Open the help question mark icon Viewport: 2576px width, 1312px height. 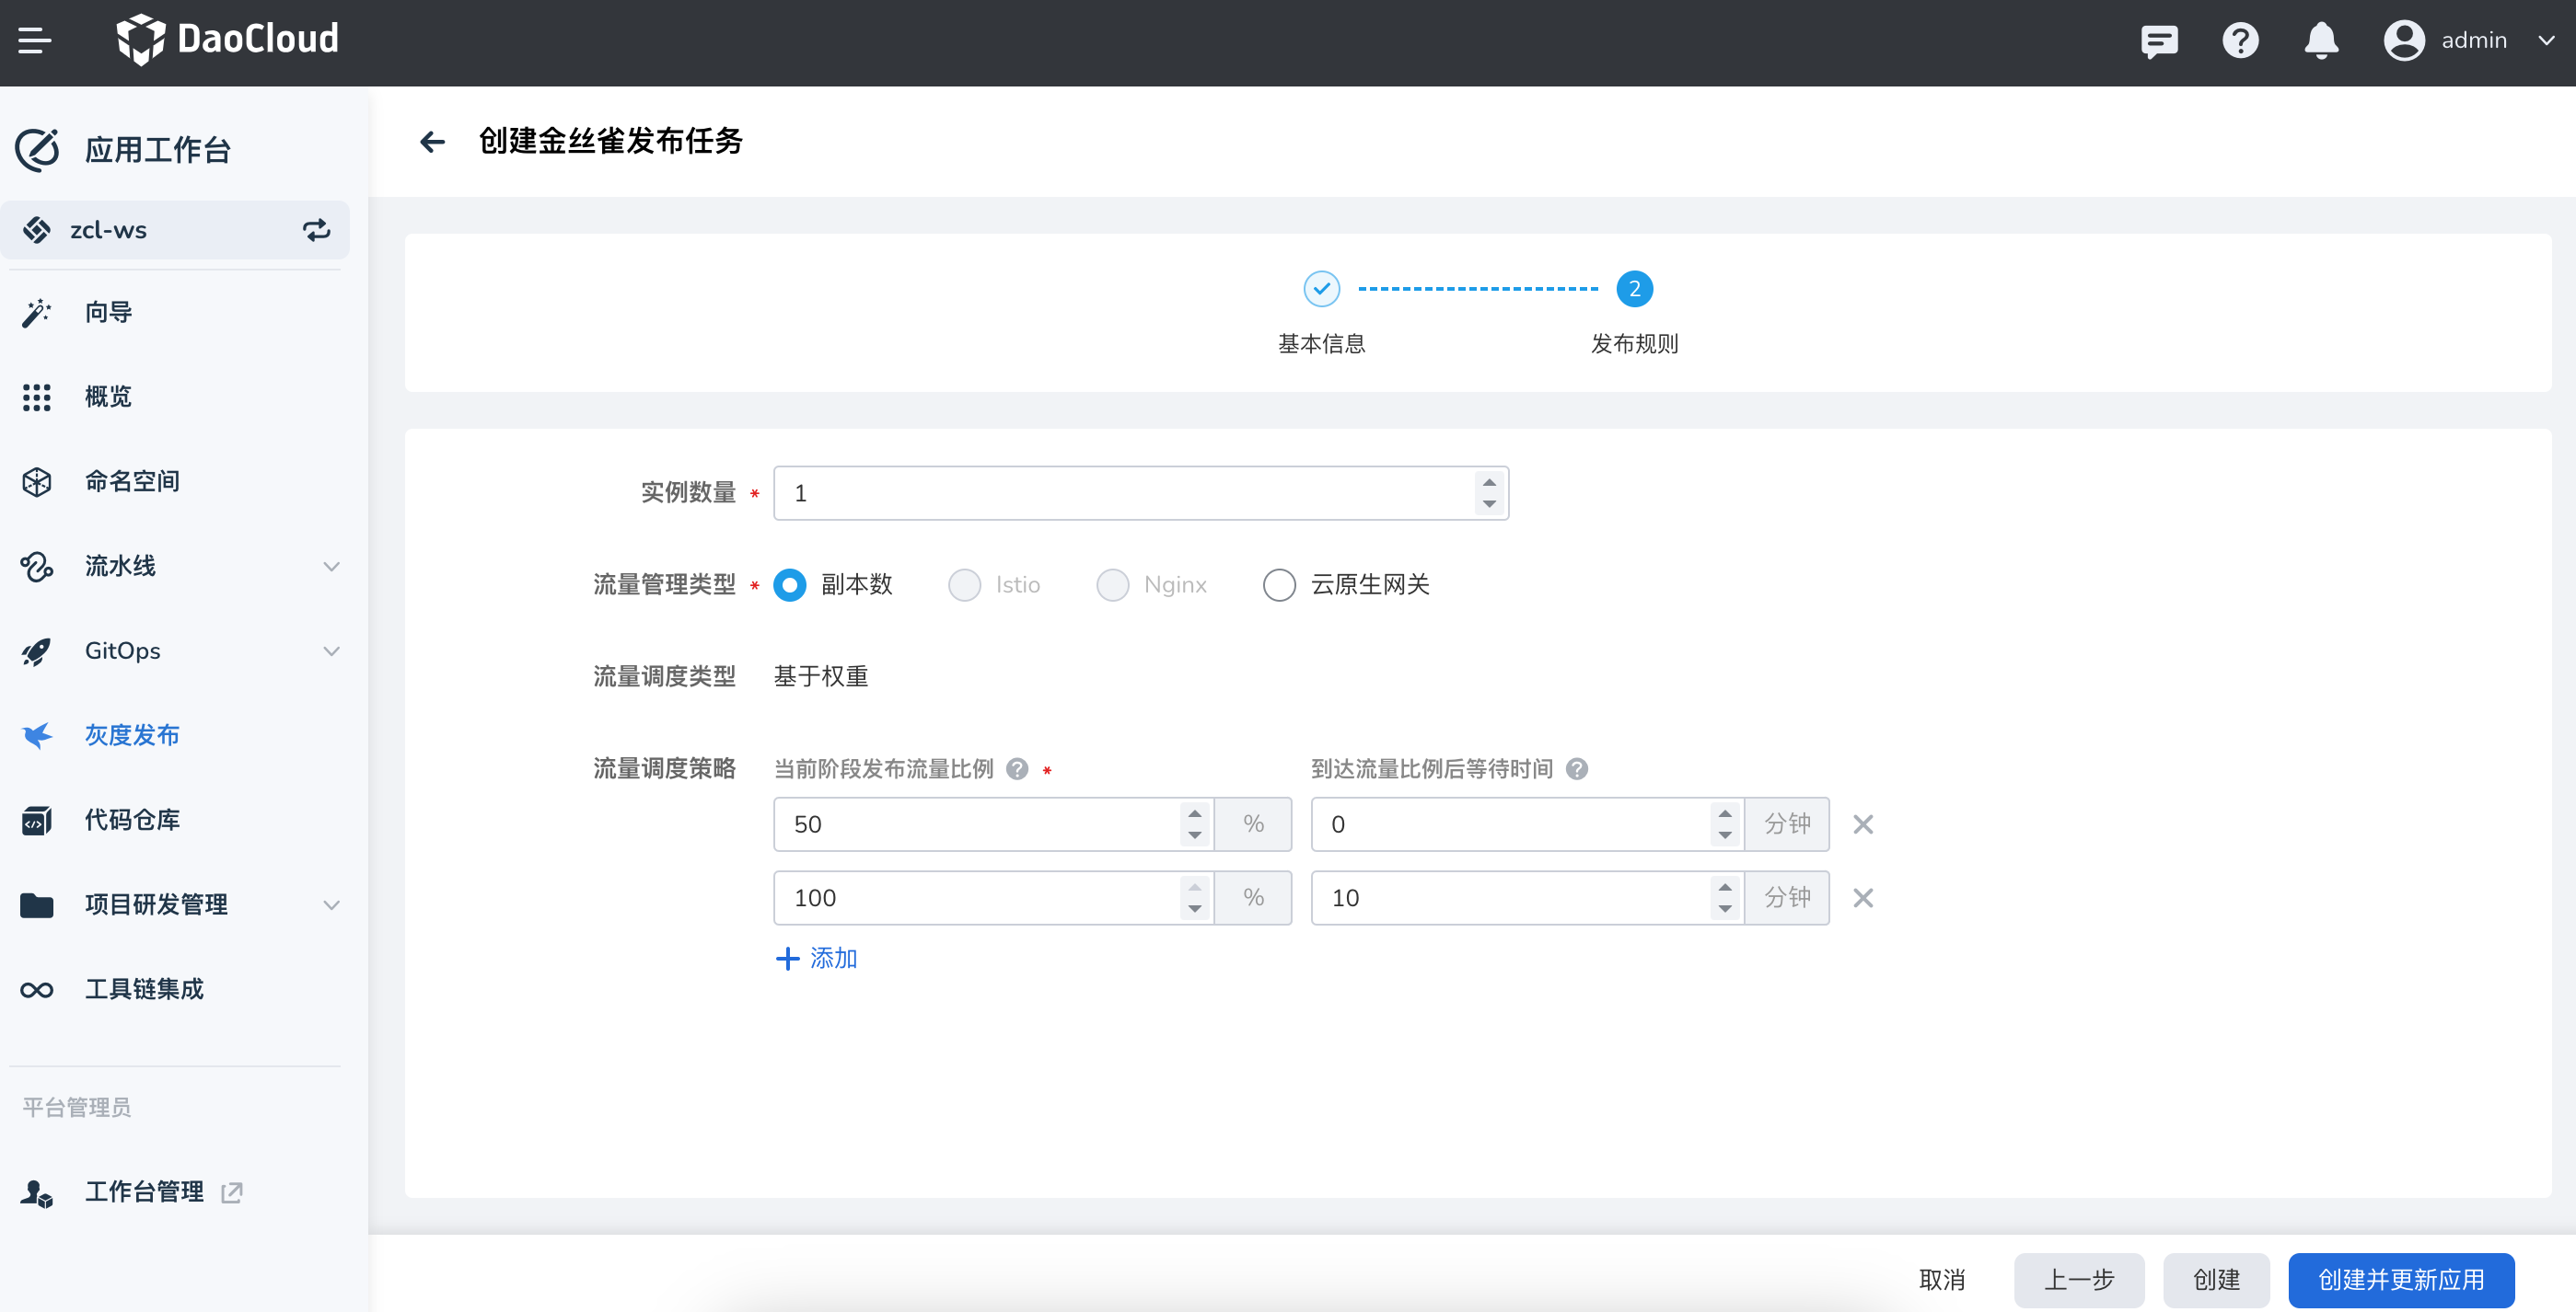(2240, 41)
